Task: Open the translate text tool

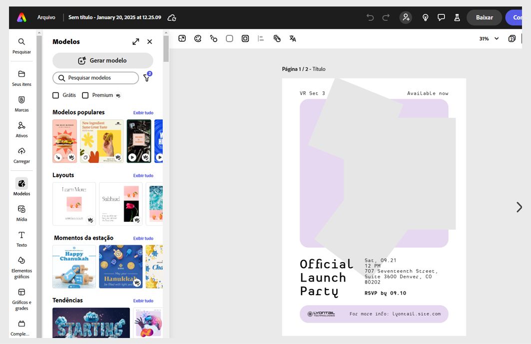Action: [x=292, y=38]
